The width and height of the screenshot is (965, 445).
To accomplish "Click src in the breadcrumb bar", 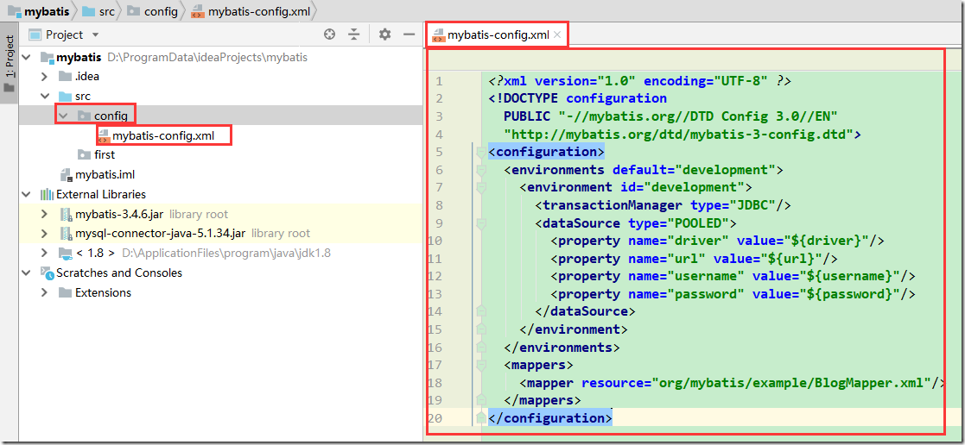I will (x=98, y=10).
